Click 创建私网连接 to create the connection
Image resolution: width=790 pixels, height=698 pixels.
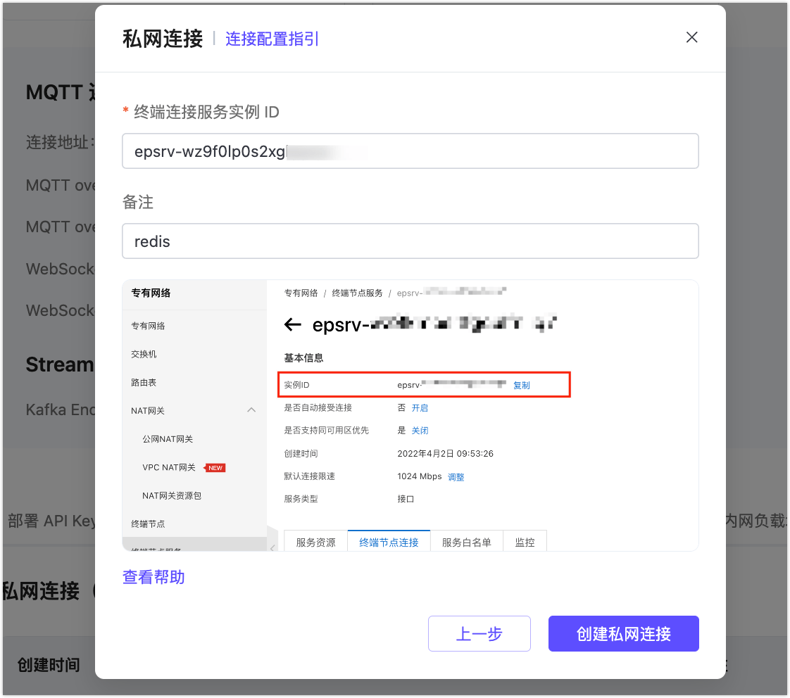click(623, 633)
